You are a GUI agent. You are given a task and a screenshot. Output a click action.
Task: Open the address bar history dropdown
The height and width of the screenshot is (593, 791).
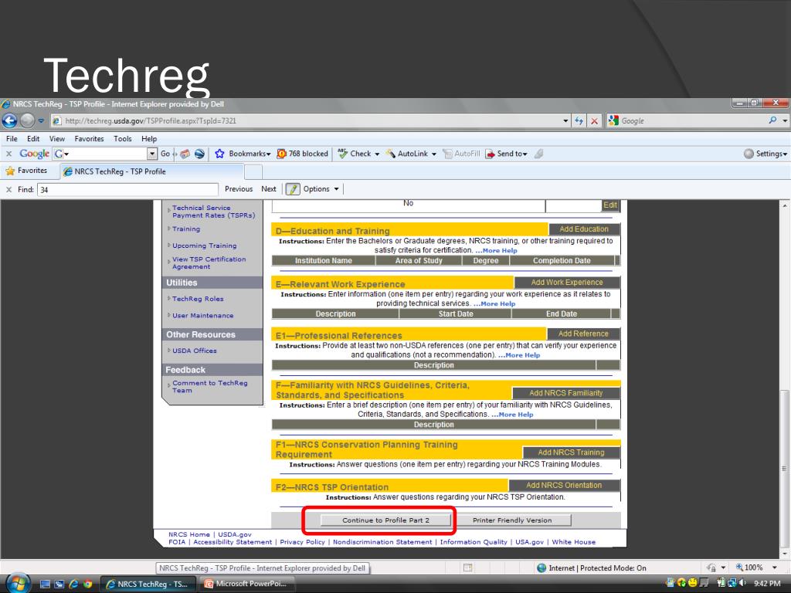[x=565, y=121]
